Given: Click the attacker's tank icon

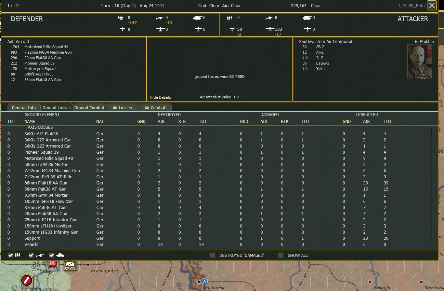Looking at the screenshot, I should point(307,18).
